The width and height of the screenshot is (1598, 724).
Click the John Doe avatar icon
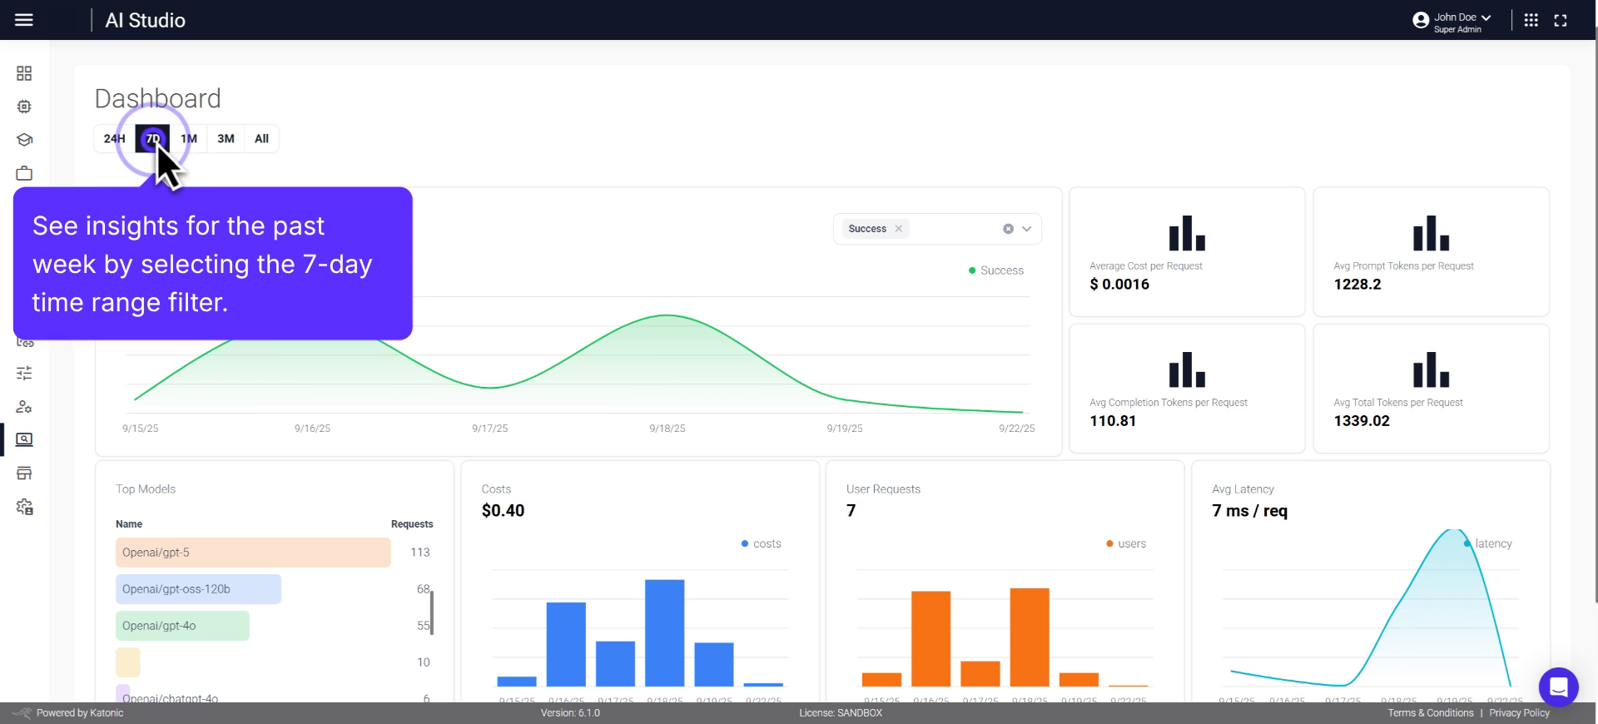coord(1421,20)
